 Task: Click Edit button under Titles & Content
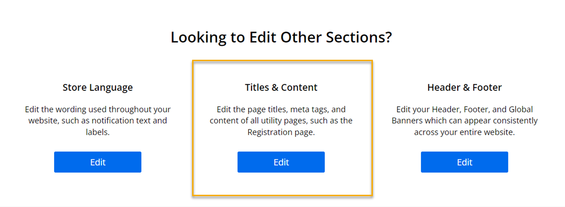(281, 162)
